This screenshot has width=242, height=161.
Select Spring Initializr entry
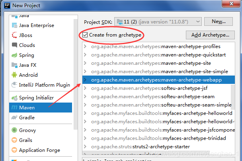41,98
